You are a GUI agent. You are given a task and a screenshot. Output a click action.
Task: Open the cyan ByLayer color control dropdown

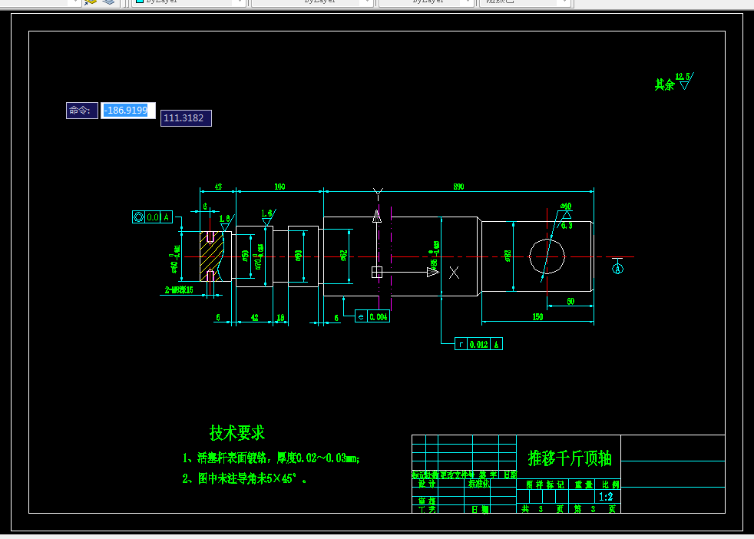pos(188,2)
